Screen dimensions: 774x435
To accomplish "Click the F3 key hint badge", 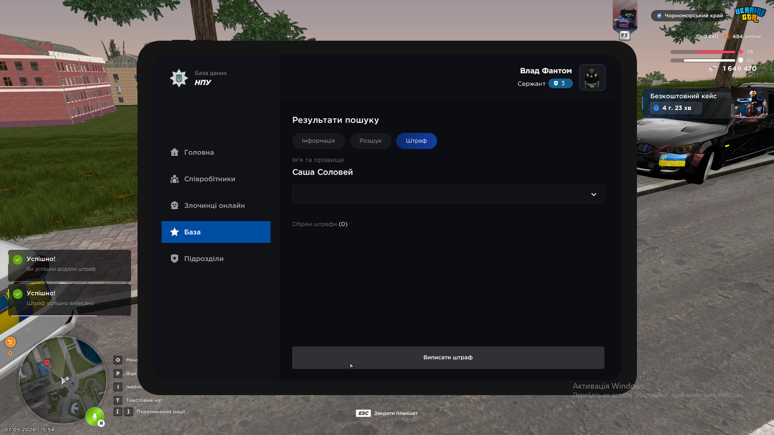I will (625, 36).
